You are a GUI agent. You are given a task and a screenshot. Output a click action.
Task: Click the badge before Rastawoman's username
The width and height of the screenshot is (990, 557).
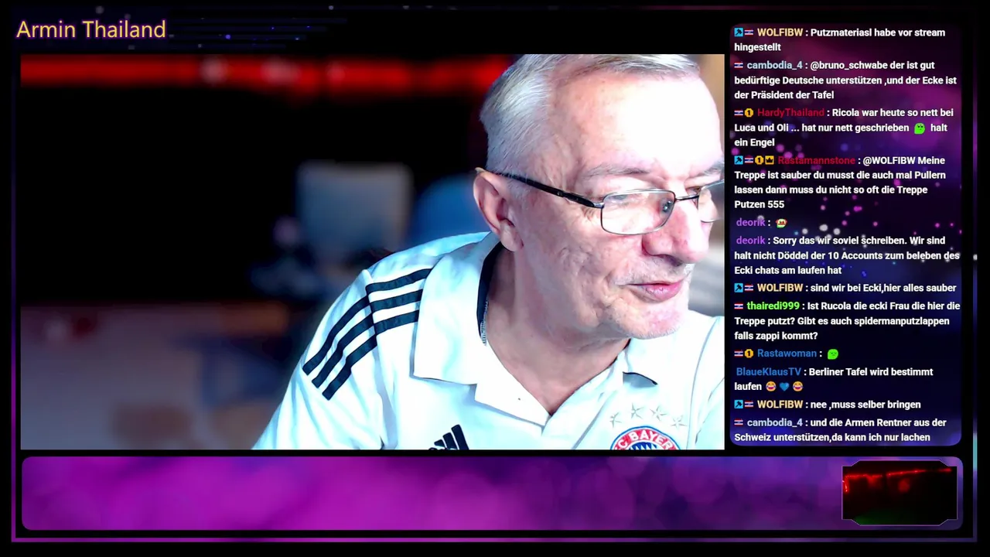[749, 354]
